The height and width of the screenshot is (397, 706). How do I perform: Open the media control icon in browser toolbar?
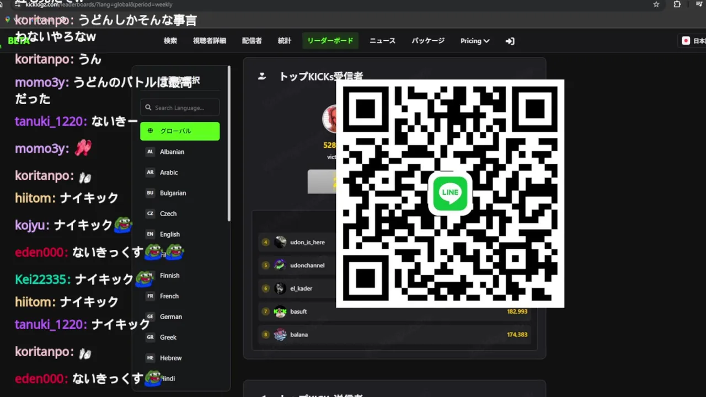[699, 4]
